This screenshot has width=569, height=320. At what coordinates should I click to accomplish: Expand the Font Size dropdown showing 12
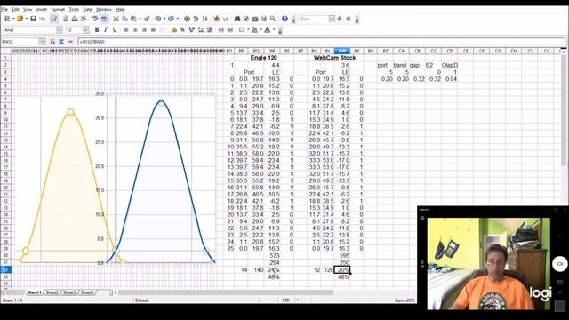point(85,29)
